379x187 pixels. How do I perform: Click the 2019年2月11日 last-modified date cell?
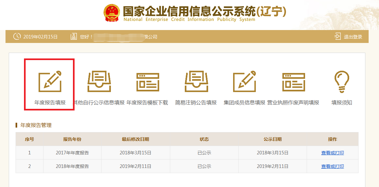click(x=136, y=166)
